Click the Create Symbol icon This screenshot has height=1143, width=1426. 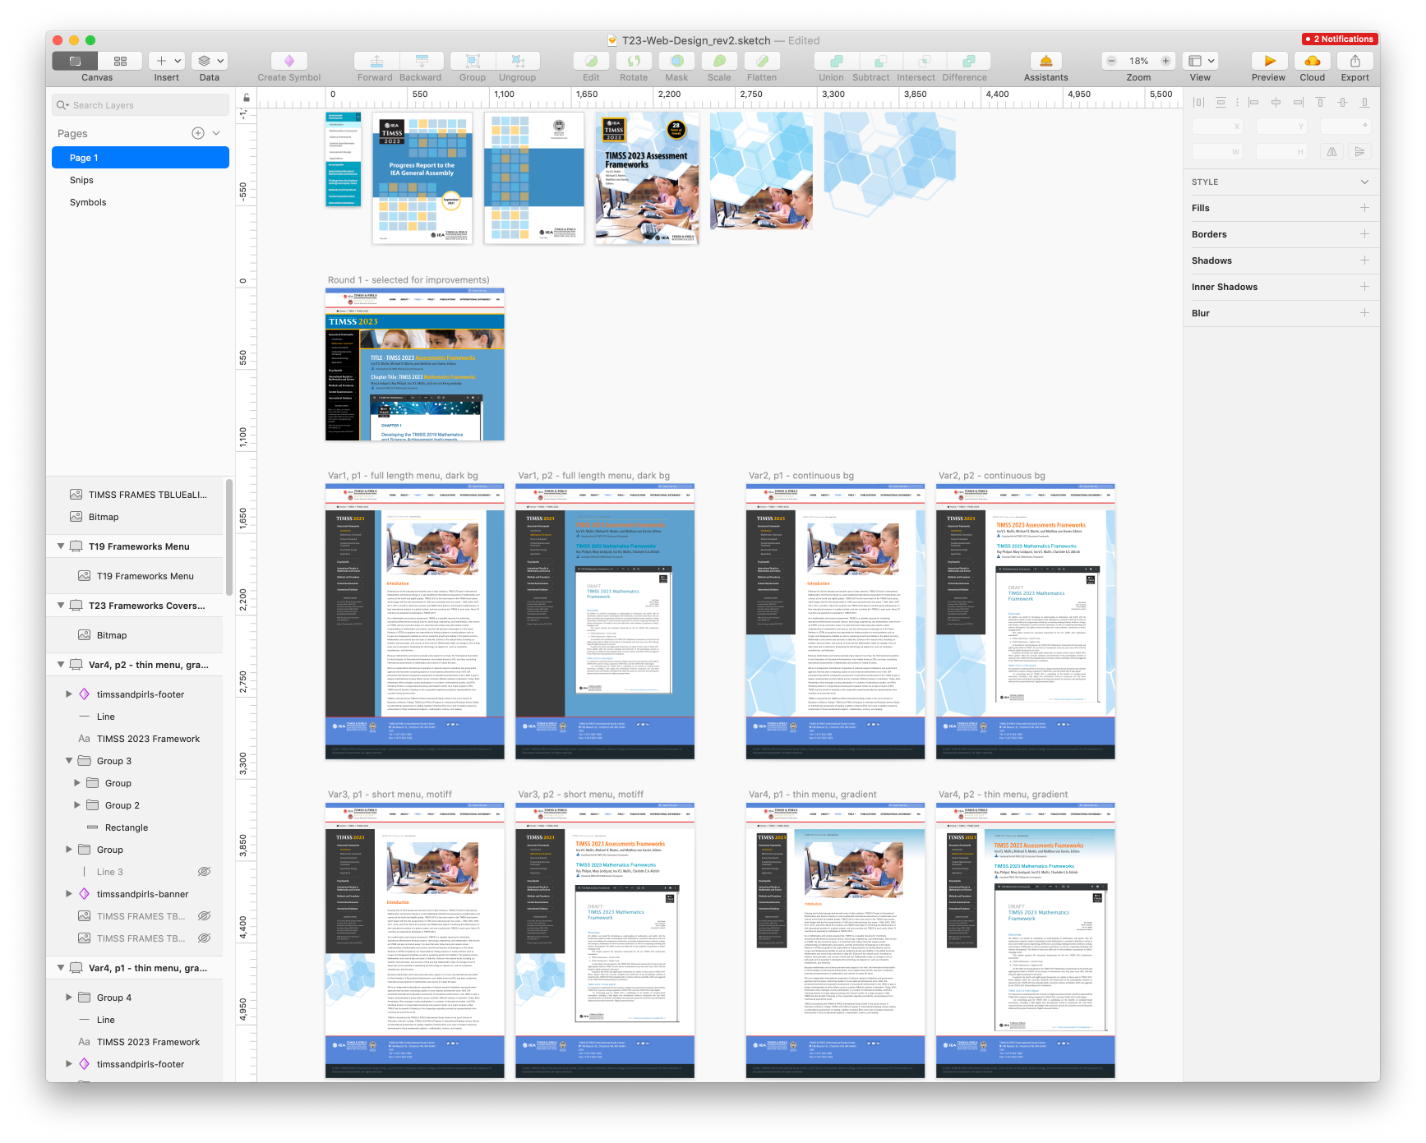point(289,61)
